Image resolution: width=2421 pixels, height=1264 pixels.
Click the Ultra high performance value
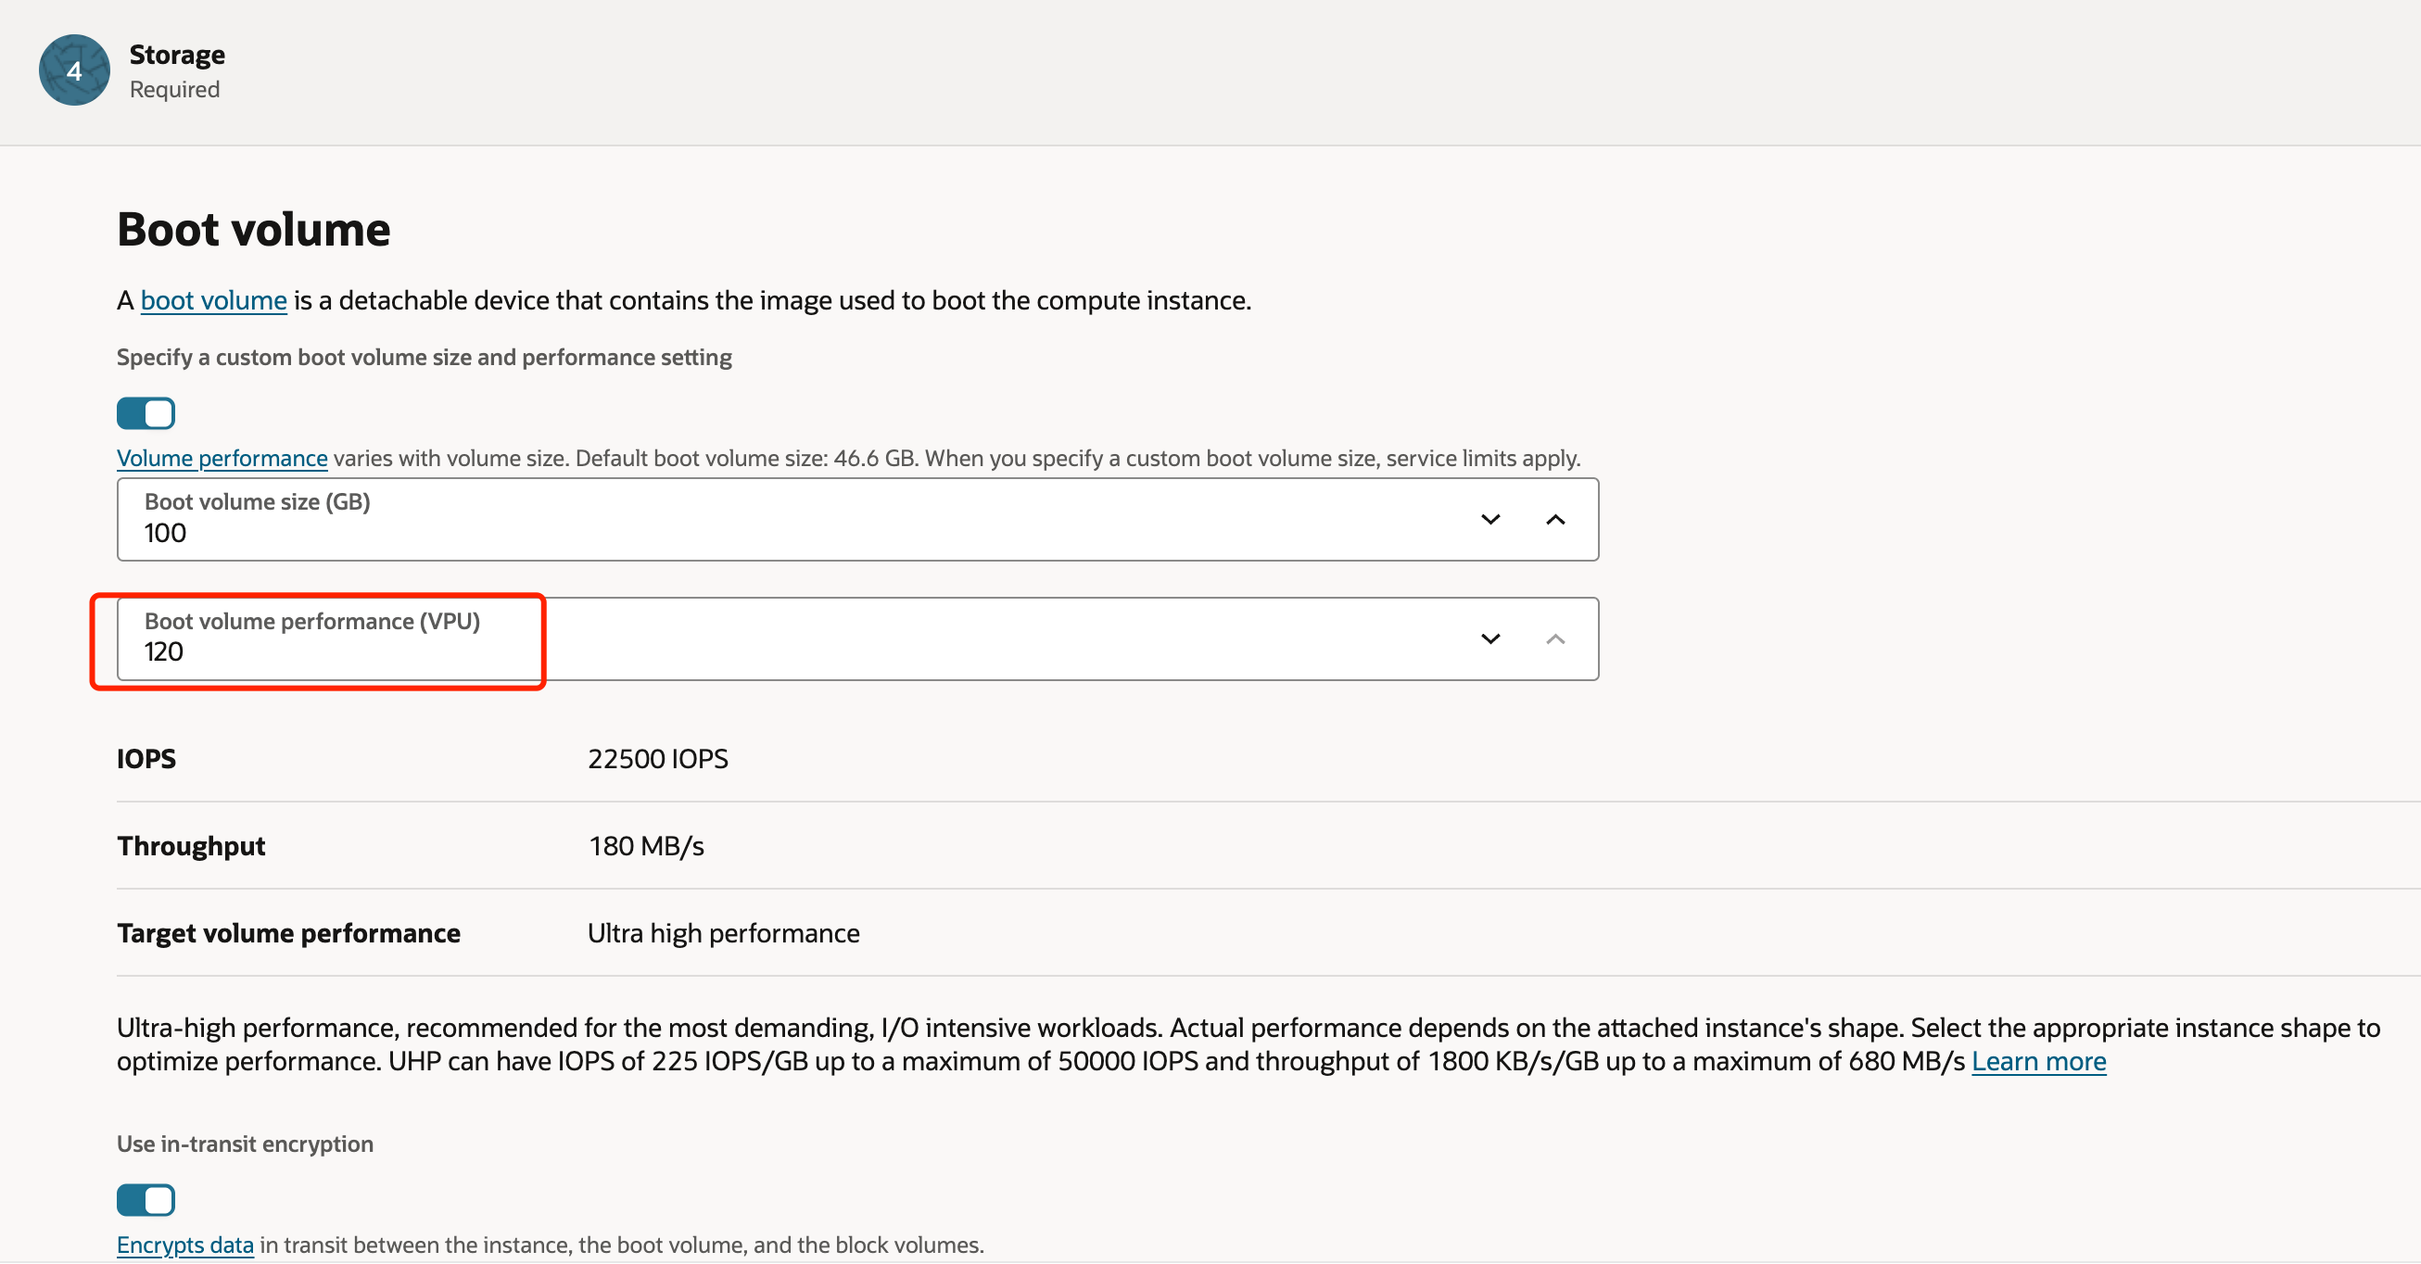point(724,933)
